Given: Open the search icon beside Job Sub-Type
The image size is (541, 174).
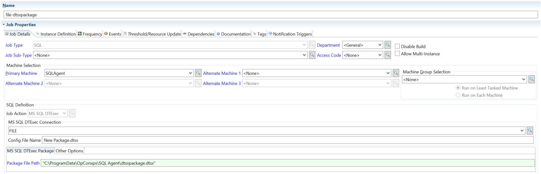Looking at the screenshot, I should tap(312, 55).
